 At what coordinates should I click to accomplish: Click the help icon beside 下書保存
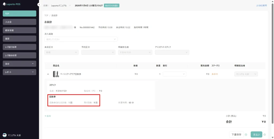click(x=246, y=135)
